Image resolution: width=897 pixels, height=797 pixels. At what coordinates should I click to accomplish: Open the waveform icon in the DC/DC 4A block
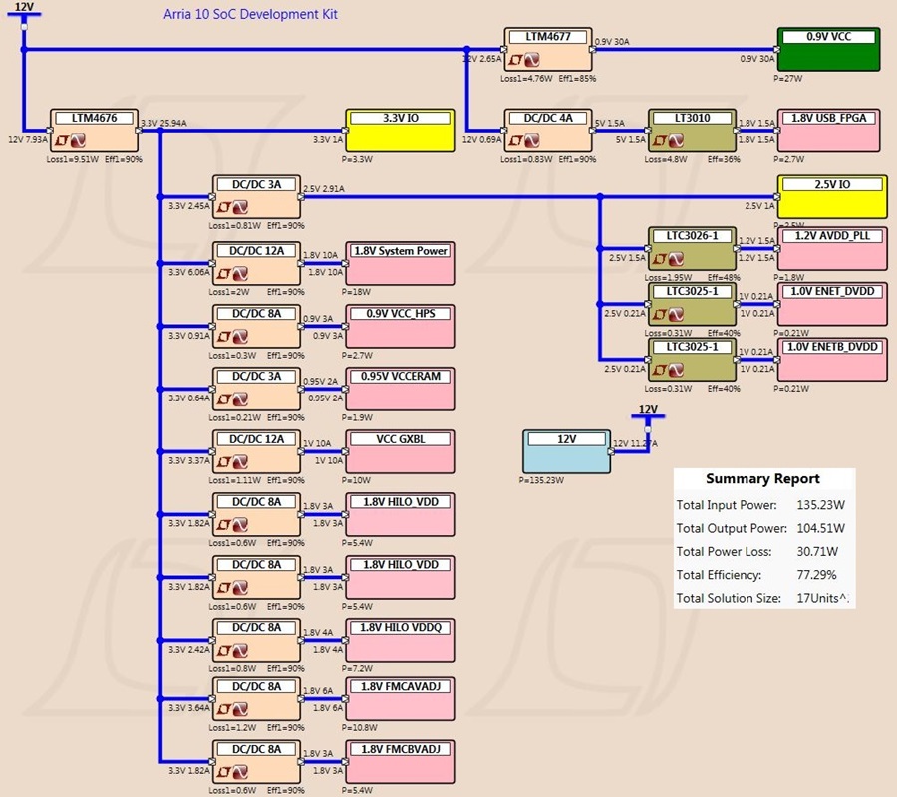tap(532, 140)
